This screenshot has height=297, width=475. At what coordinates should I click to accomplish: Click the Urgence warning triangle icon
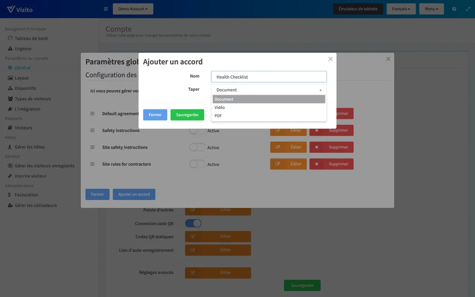click(10, 49)
